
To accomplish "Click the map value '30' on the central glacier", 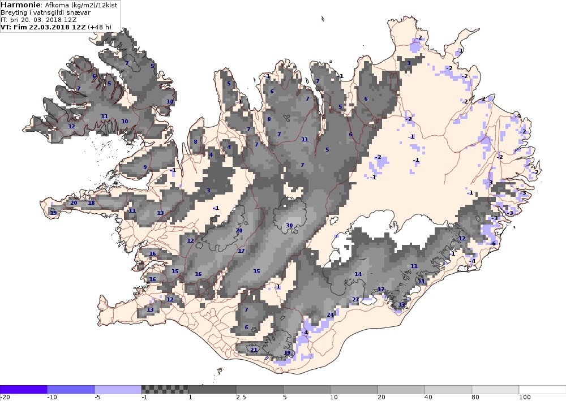I will pyautogui.click(x=289, y=226).
